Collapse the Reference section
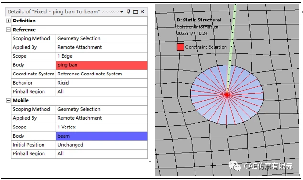303x180 pixels. point(8,30)
